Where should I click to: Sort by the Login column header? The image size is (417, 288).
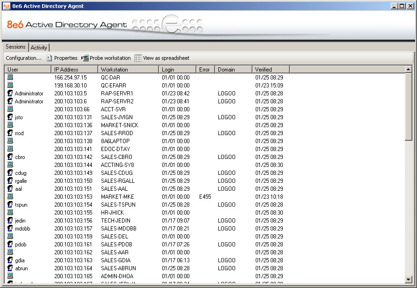[x=177, y=69]
